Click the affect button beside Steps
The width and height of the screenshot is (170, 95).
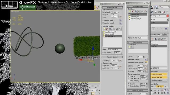(x=121, y=17)
